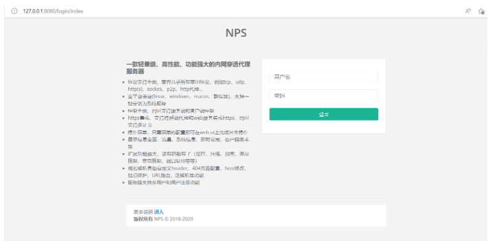This screenshot has height=241, width=488.
Task: Click the green 登录 login button
Action: point(323,114)
